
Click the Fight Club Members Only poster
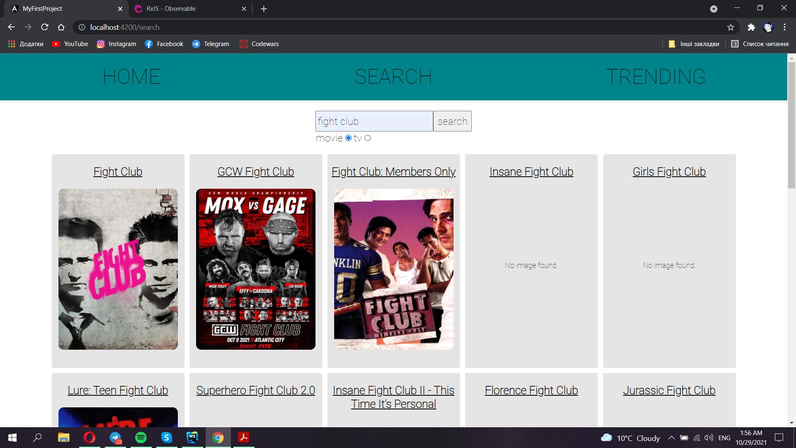[393, 268]
